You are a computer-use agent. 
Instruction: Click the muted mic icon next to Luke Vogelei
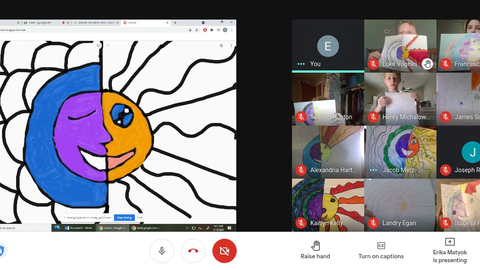coord(373,64)
